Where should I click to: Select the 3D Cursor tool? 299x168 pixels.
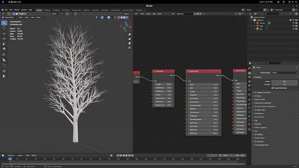point(4,28)
